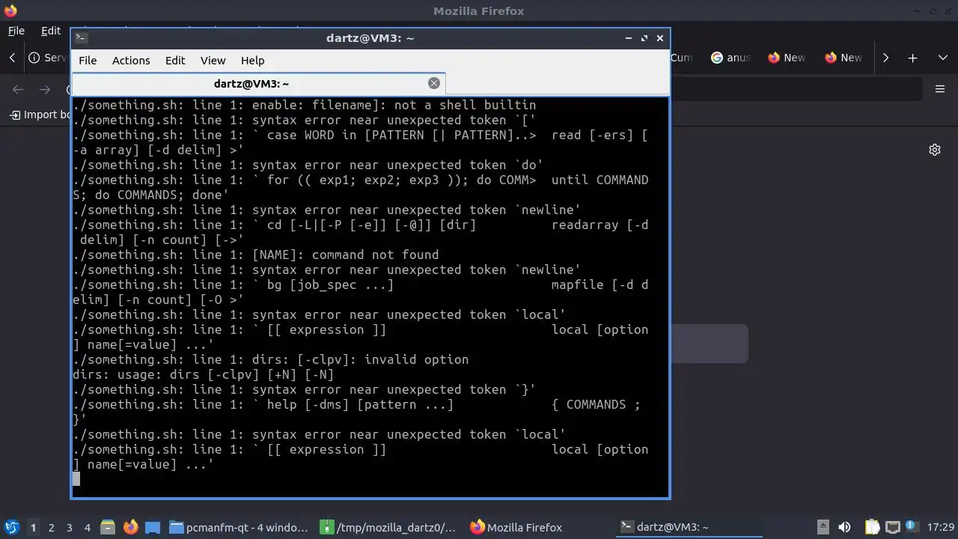Activate the pcmanfm-qt taskbar entry

point(239,527)
